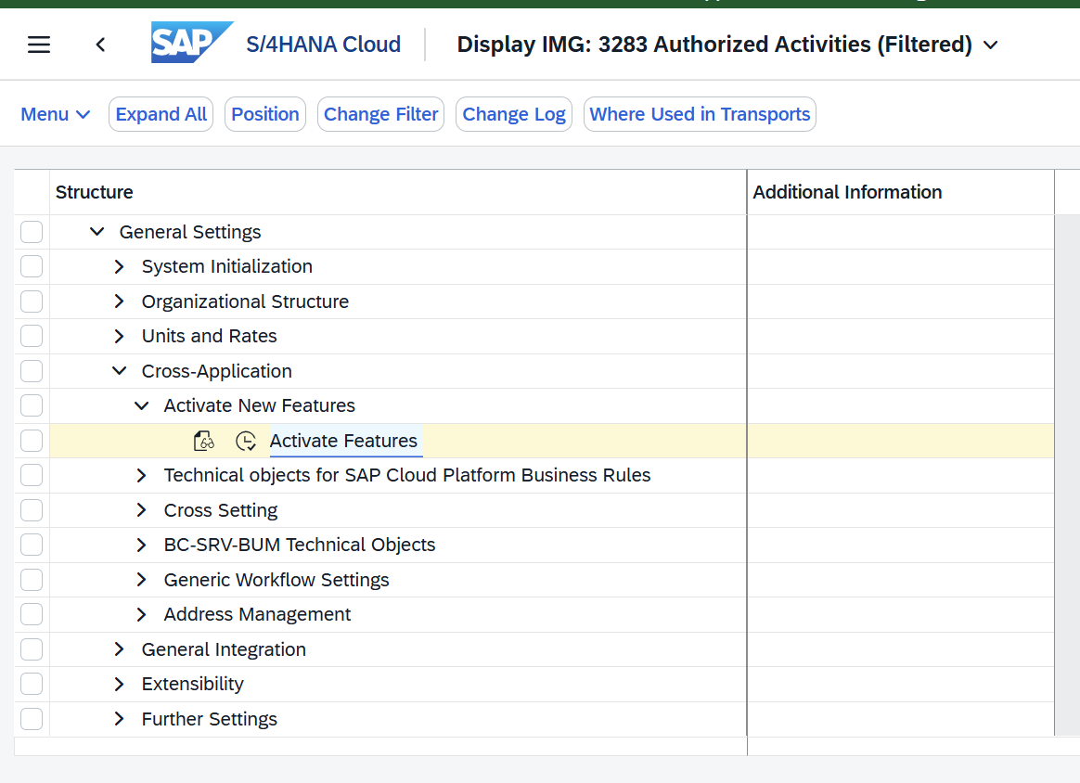The width and height of the screenshot is (1080, 783).
Task: Open the hamburger navigation menu
Action: (x=39, y=45)
